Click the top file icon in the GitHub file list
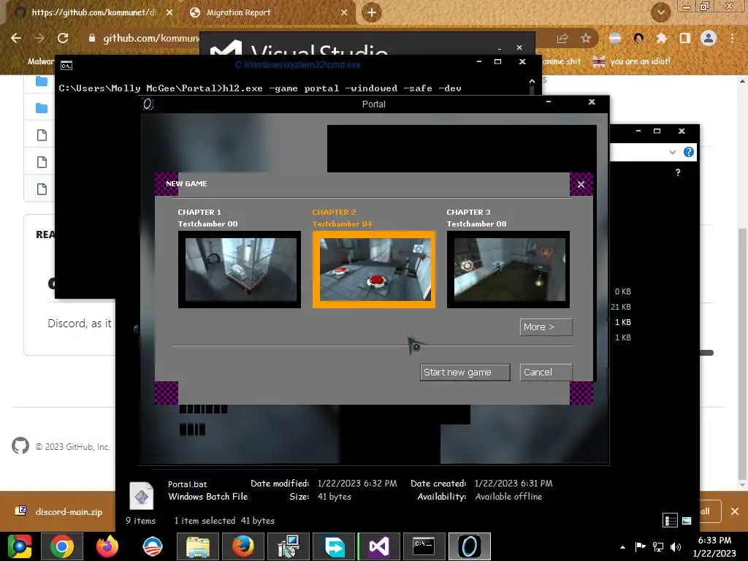This screenshot has height=561, width=748. point(42,135)
